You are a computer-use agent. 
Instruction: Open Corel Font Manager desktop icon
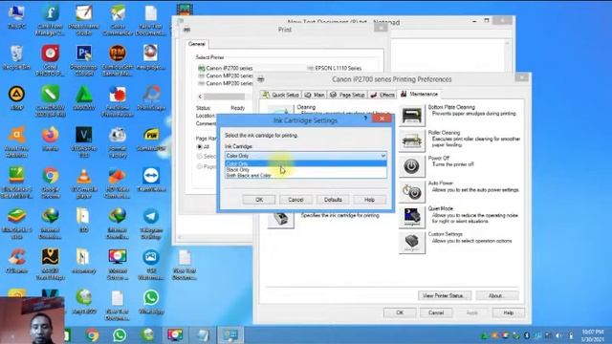point(51,21)
